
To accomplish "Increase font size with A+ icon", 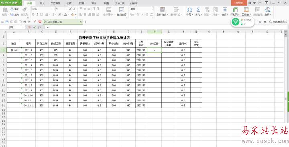I will click(x=70, y=9).
